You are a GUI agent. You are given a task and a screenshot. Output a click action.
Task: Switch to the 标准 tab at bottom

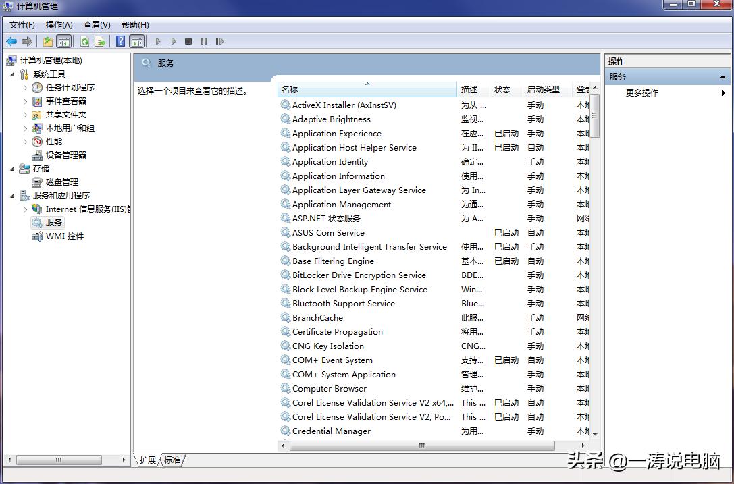pyautogui.click(x=172, y=459)
